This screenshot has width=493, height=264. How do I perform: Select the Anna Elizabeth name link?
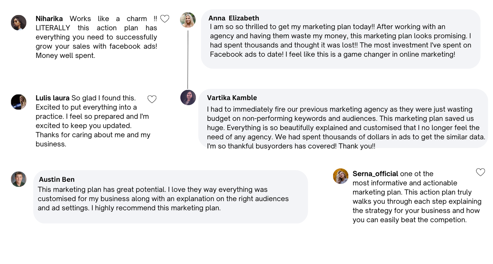[x=234, y=18]
